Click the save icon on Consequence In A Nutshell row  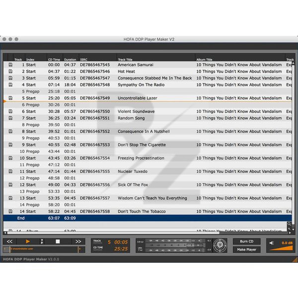pos(10,131)
